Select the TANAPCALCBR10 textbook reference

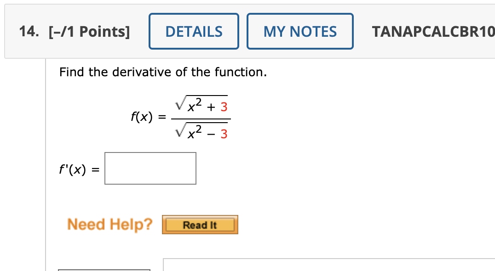(433, 31)
